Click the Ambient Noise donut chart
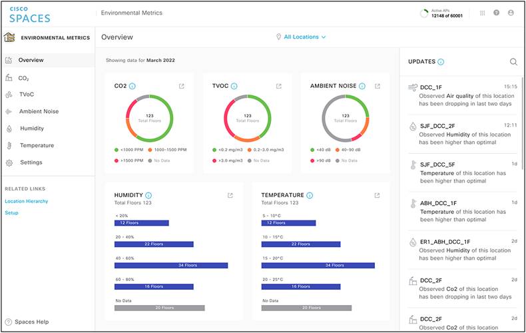This screenshot has width=526, height=333. pyautogui.click(x=346, y=118)
